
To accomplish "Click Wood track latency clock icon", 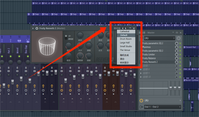I will pyautogui.click(x=17, y=90).
